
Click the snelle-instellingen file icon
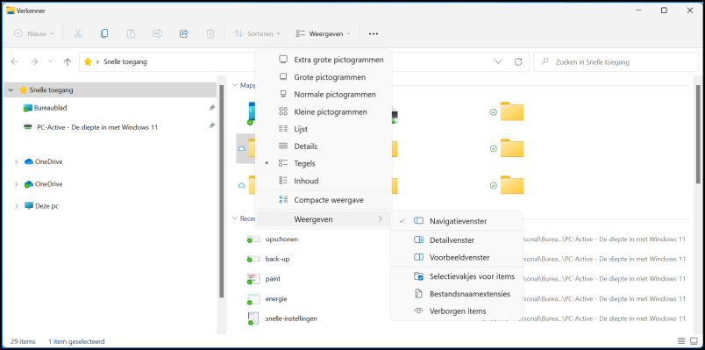point(253,318)
